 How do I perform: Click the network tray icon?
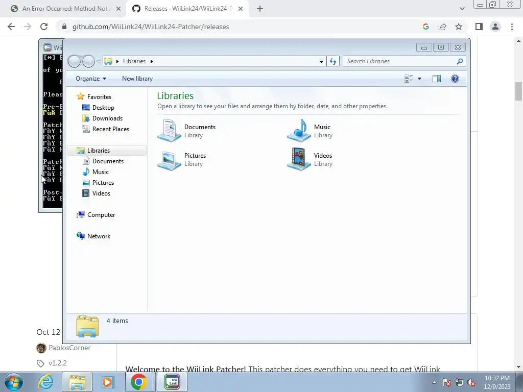pos(459,382)
